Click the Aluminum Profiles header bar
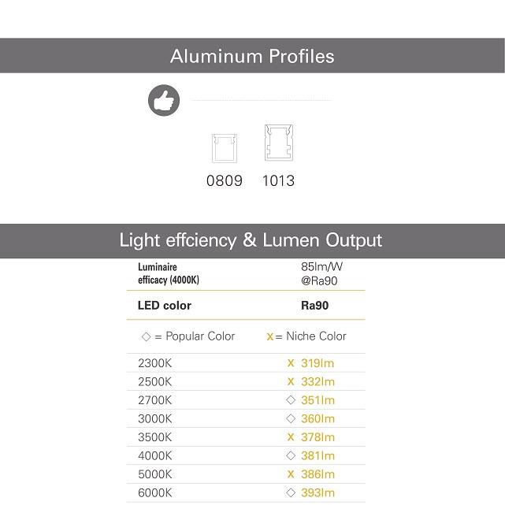The width and height of the screenshot is (505, 505). 252,56
